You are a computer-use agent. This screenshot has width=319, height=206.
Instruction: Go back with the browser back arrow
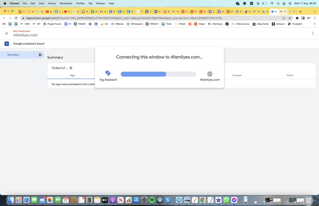click(4, 18)
